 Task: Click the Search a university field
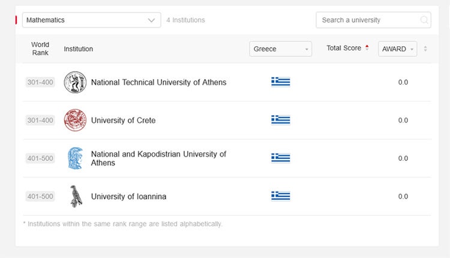373,20
